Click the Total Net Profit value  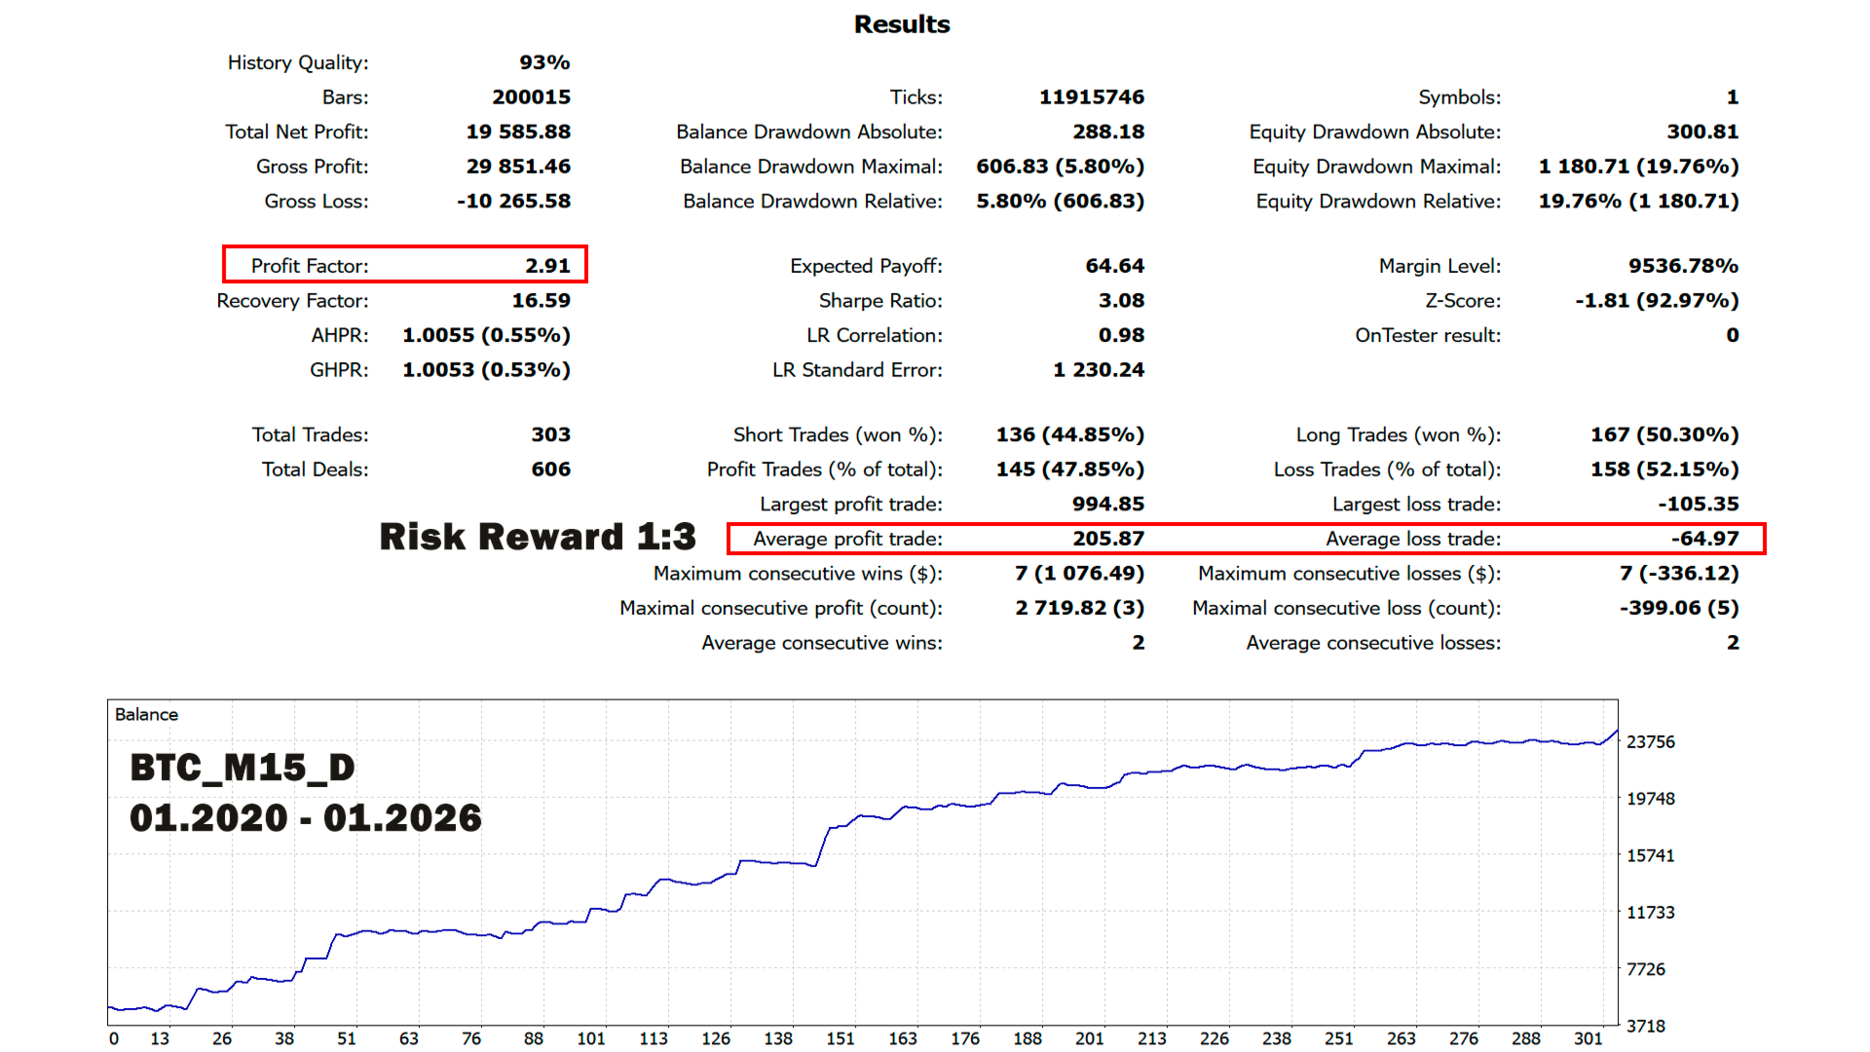(518, 131)
